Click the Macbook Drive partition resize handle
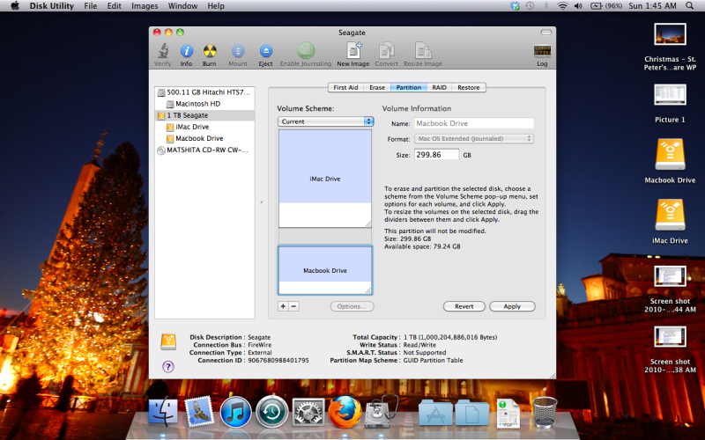This screenshot has height=440, width=705. (x=368, y=290)
